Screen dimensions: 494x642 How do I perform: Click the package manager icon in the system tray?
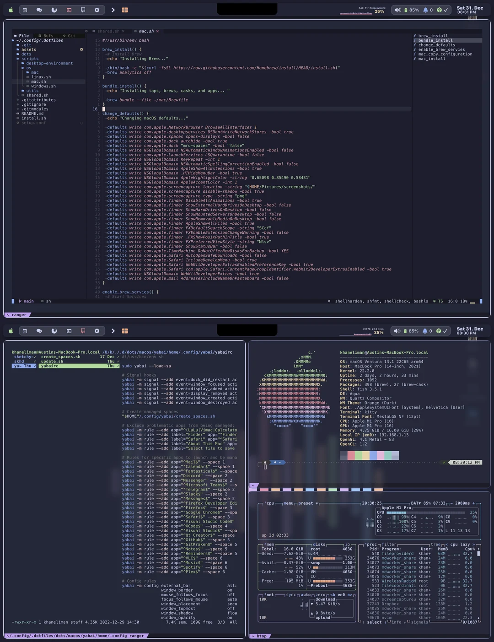click(438, 9)
